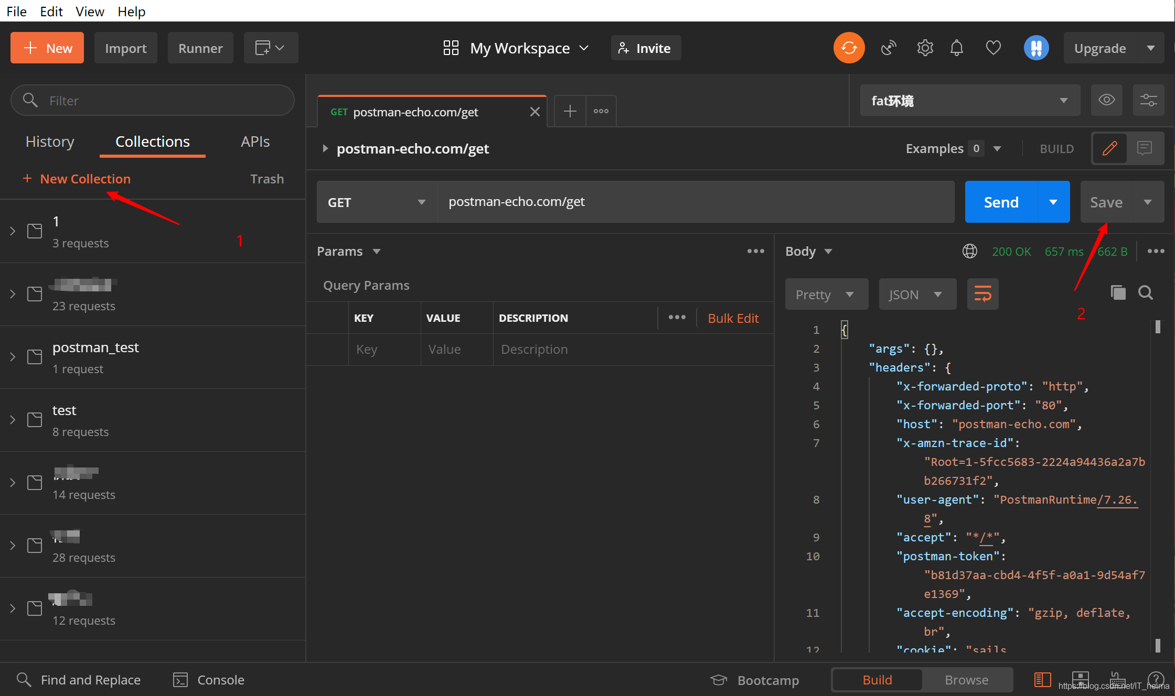Click the orange sync status icon
The image size is (1175, 696).
[x=849, y=48]
